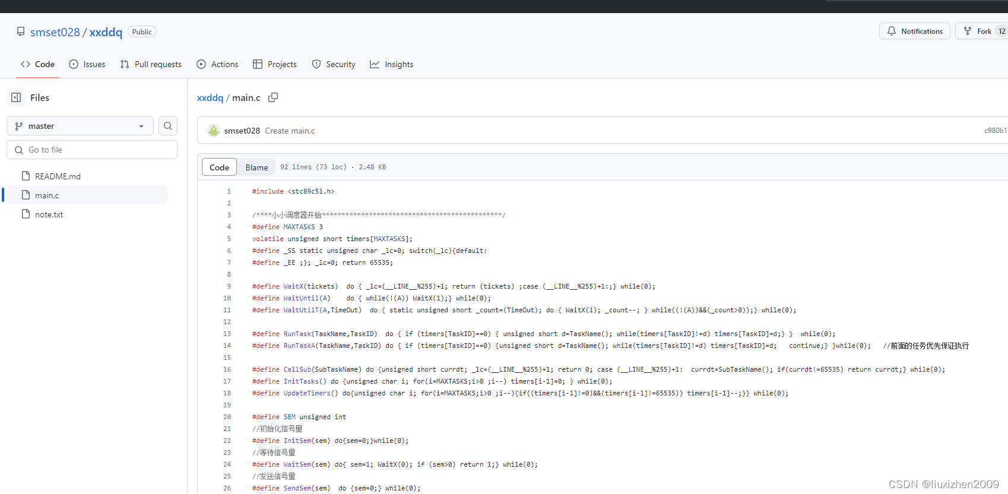Open the Actions tab

click(217, 64)
